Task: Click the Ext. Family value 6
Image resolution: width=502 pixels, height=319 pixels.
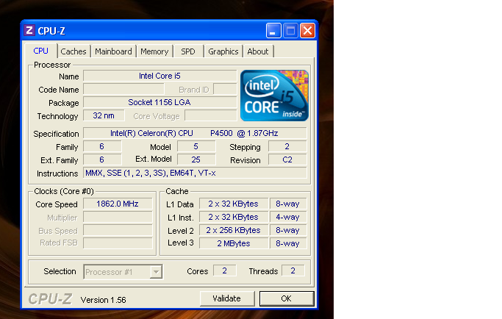Action: [x=102, y=159]
